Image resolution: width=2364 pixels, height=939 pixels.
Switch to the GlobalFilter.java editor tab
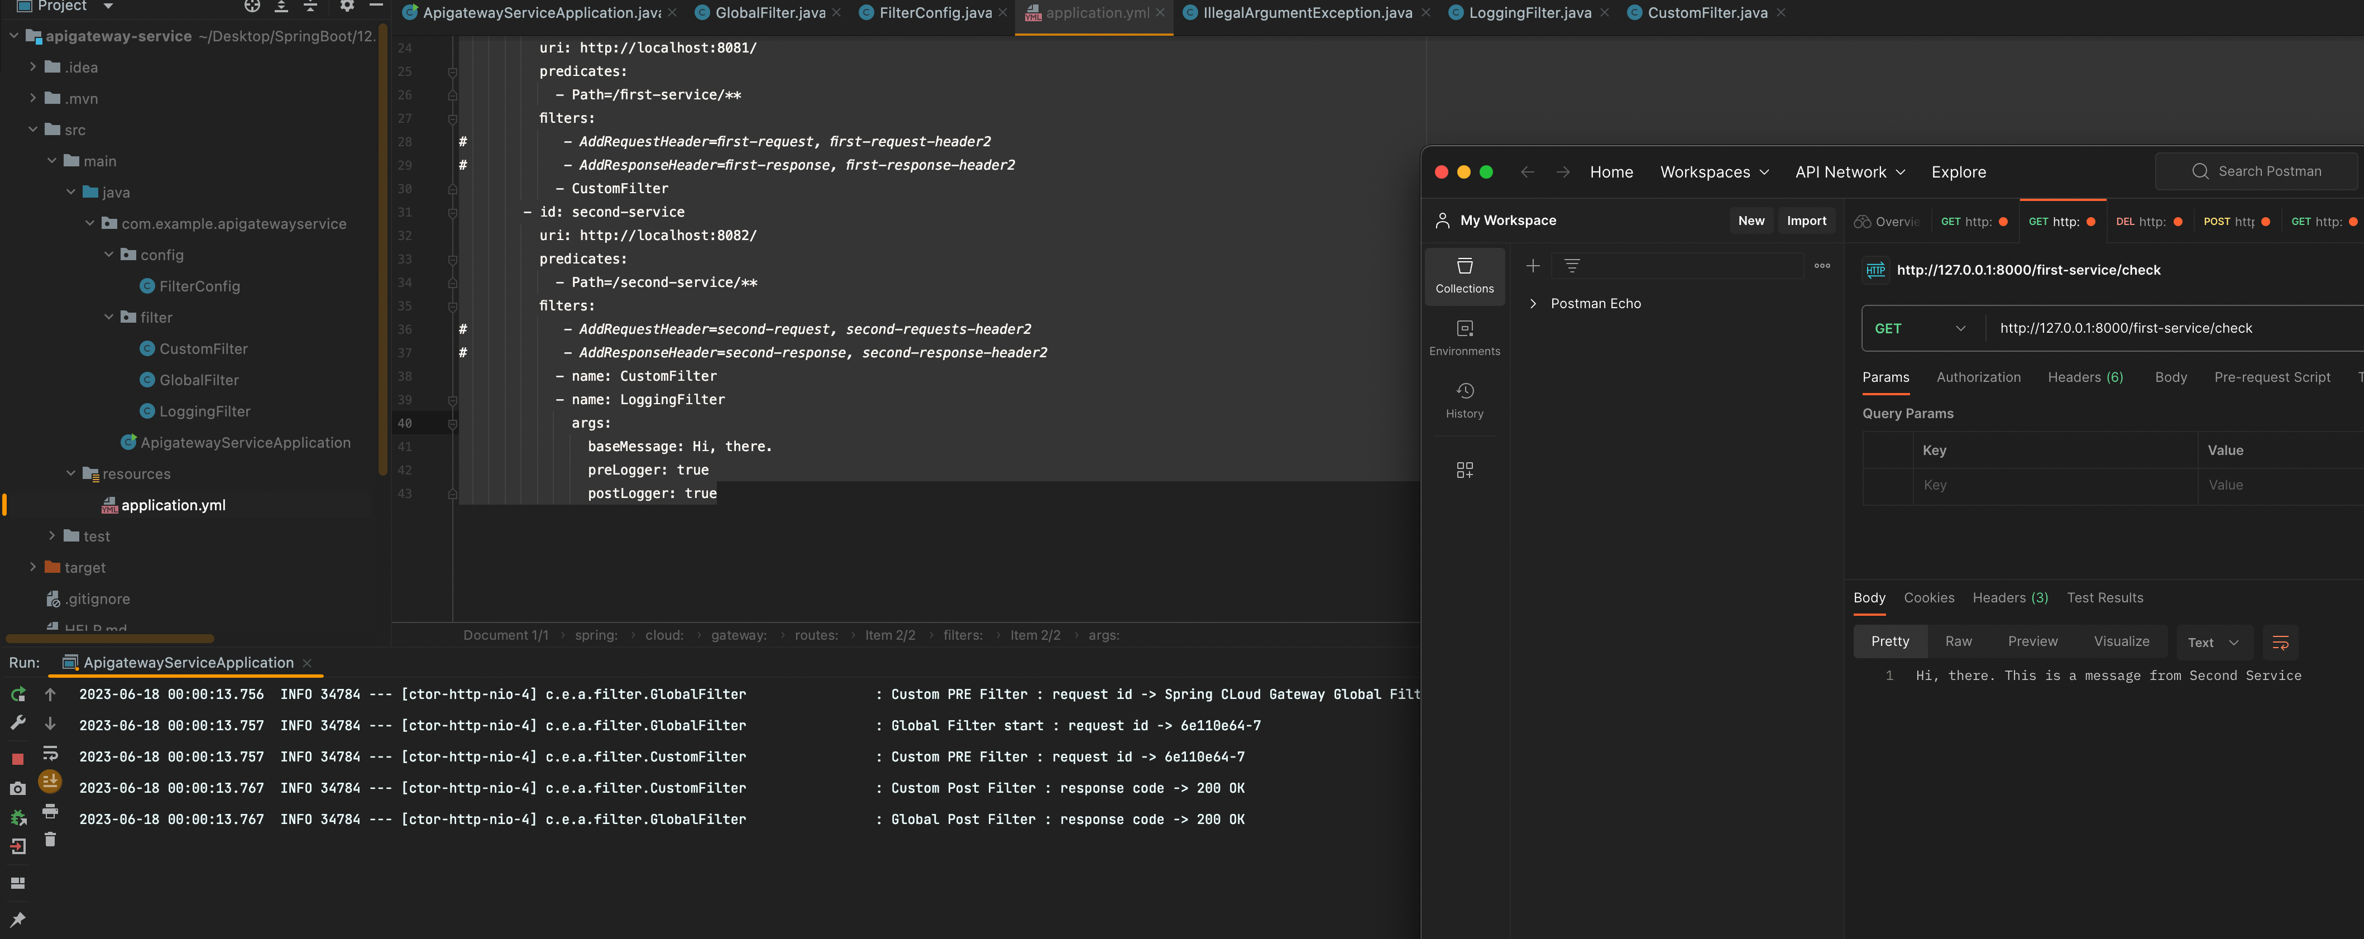pos(770,13)
